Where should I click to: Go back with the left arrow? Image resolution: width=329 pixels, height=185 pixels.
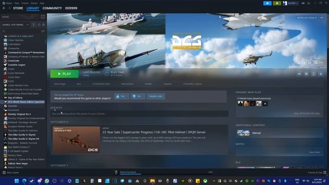tap(4, 8)
